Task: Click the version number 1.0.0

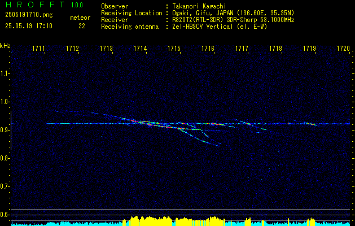Action: 77,5
